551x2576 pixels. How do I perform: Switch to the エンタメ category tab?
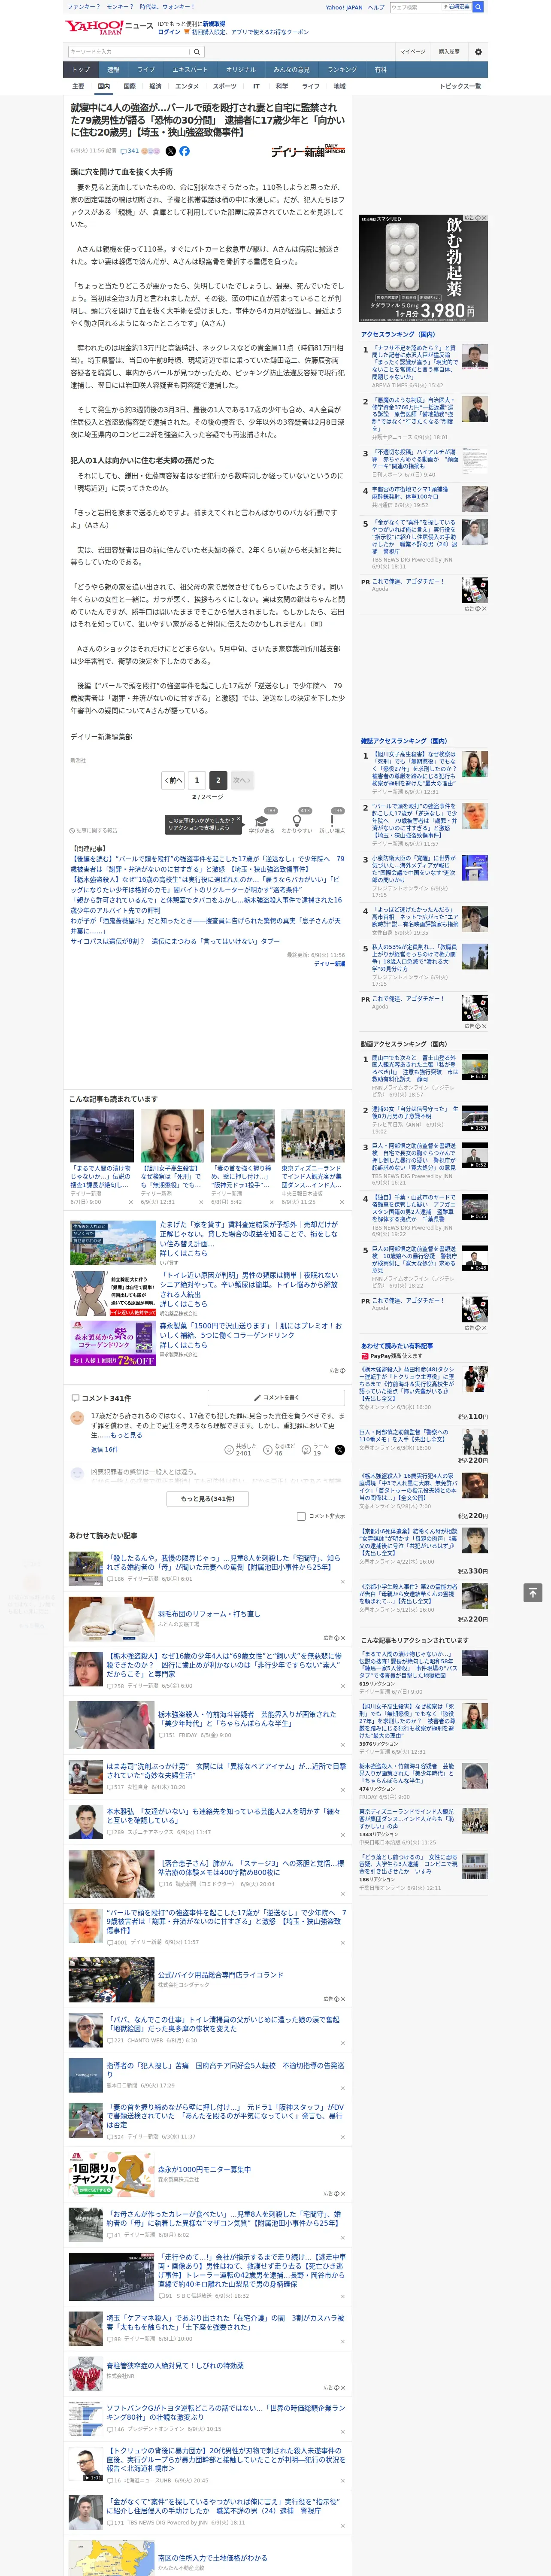coord(187,86)
